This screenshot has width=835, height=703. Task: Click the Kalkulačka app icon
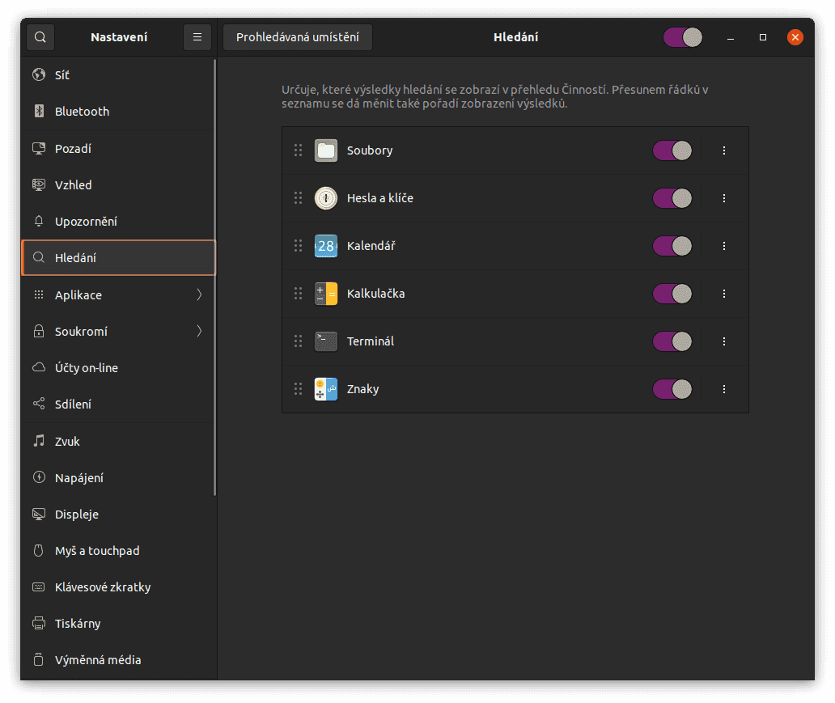[x=325, y=294]
